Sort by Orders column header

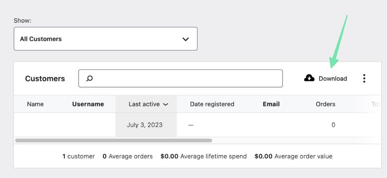[x=325, y=104]
